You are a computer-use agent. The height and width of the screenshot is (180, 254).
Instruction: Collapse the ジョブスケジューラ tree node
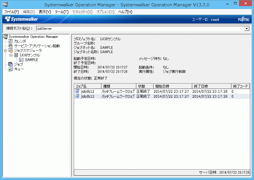pyautogui.click(x=5, y=51)
